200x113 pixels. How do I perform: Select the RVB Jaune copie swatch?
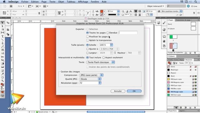coord(182,79)
